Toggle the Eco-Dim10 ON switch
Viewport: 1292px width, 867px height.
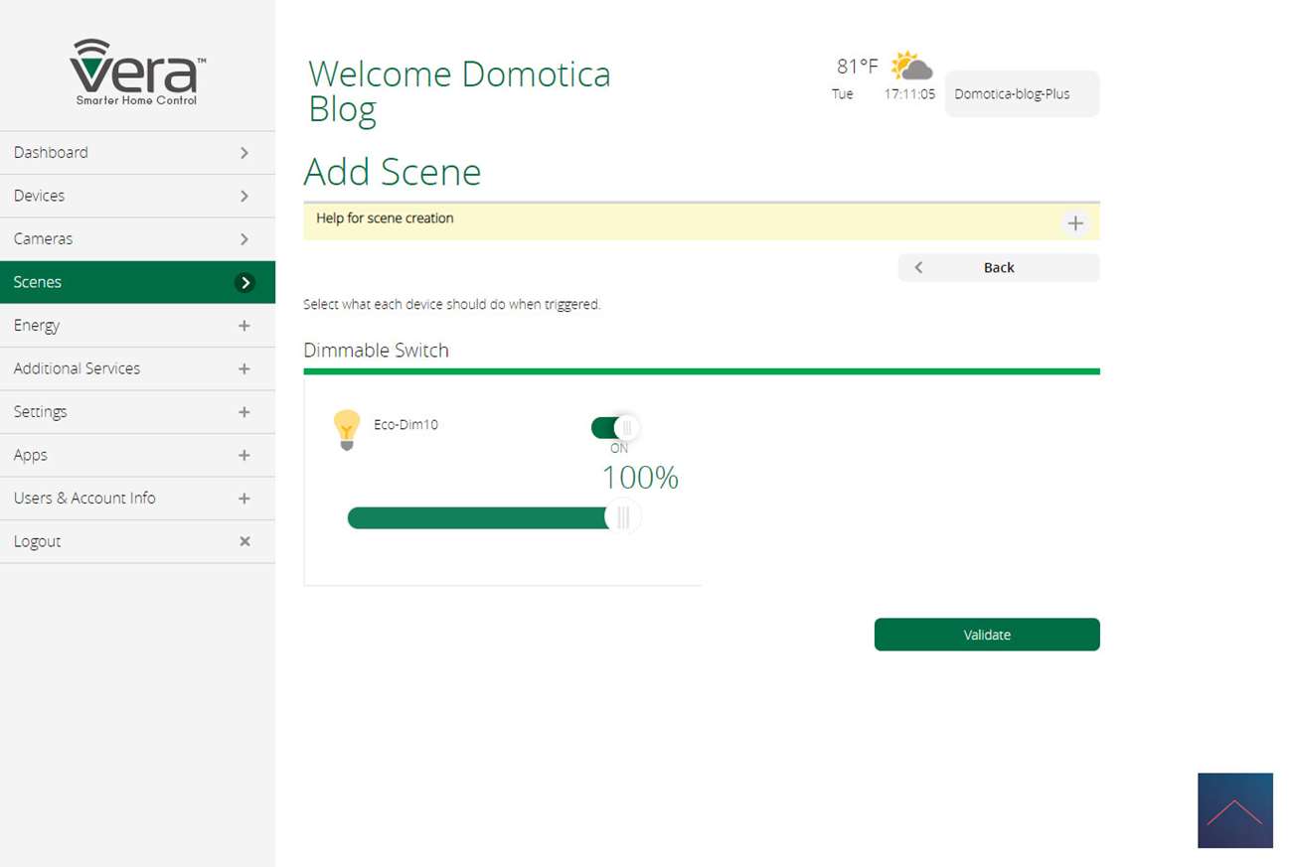[614, 428]
